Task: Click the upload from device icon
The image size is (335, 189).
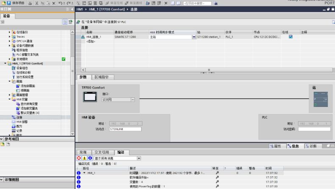Action: pyautogui.click(x=90, y=3)
